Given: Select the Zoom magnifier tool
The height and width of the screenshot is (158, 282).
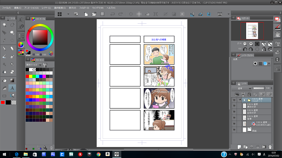Looking at the screenshot, I should [4, 25].
